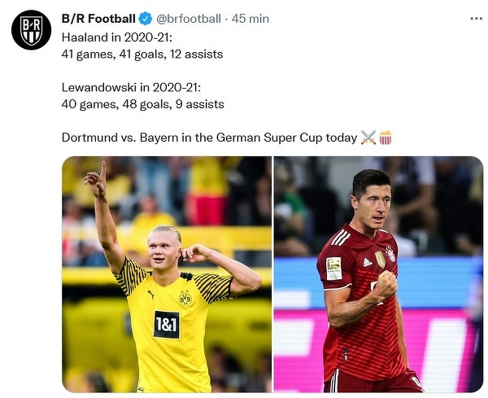Image resolution: width=488 pixels, height=398 pixels.
Task: Click the popcorn emoji
Action: point(386,138)
